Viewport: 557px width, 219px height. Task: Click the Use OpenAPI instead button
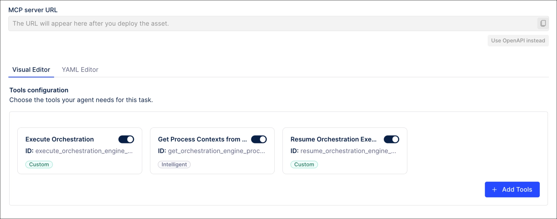(x=518, y=41)
